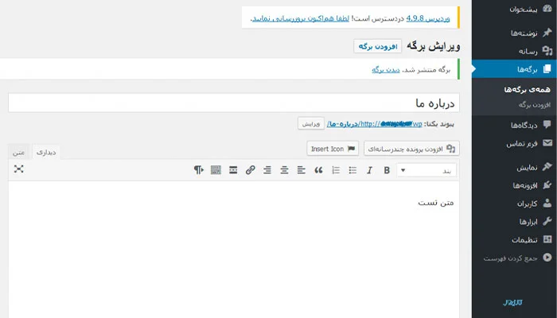Click the posts pushpin icon
The image size is (557, 318).
click(547, 33)
